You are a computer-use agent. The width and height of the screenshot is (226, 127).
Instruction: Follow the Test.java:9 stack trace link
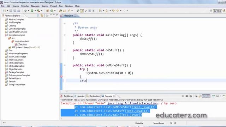click(131, 115)
